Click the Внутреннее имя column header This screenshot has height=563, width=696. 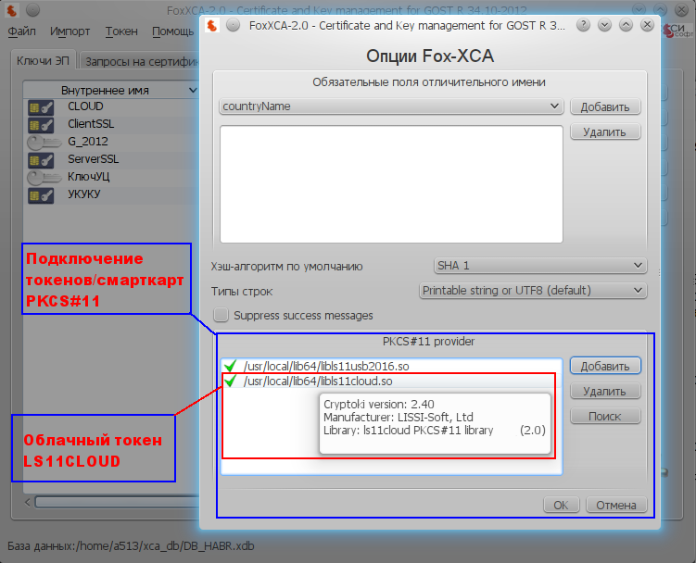click(111, 90)
